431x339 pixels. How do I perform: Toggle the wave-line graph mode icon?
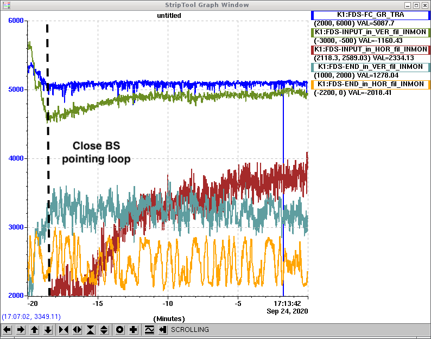[x=149, y=329]
